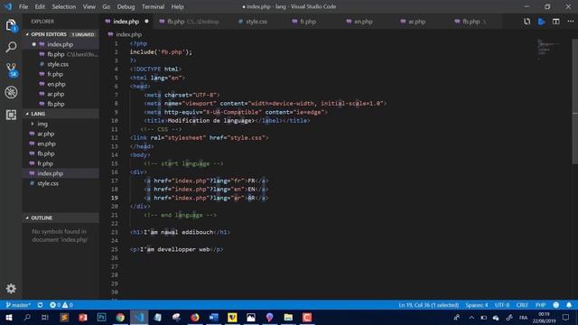Open fr.php in LANG folder
The image size is (578, 325).
coord(45,163)
